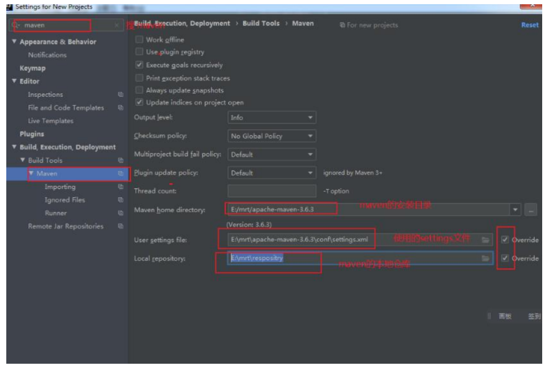Click the Reset link
The width and height of the screenshot is (549, 370).
coord(530,25)
